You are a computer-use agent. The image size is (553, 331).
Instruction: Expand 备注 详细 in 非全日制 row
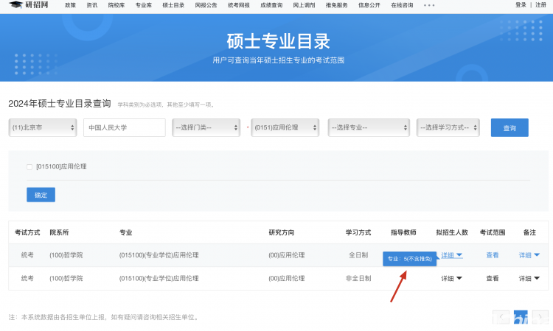coord(529,279)
